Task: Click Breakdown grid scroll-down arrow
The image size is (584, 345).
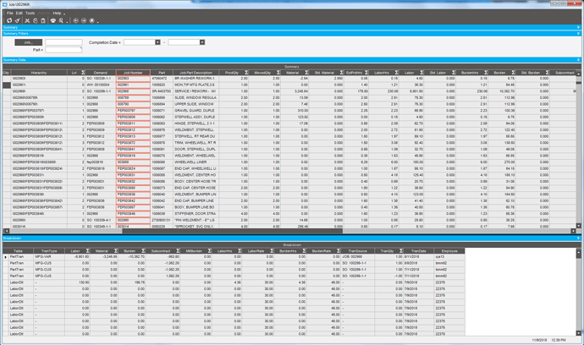Action: pyautogui.click(x=578, y=333)
